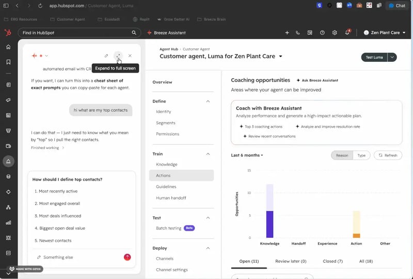The height and width of the screenshot is (279, 413).
Task: Open the marketing megaphone sidebar icon
Action: [8, 100]
